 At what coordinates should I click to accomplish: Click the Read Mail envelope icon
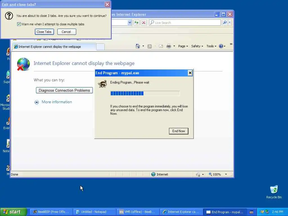(x=161, y=46)
